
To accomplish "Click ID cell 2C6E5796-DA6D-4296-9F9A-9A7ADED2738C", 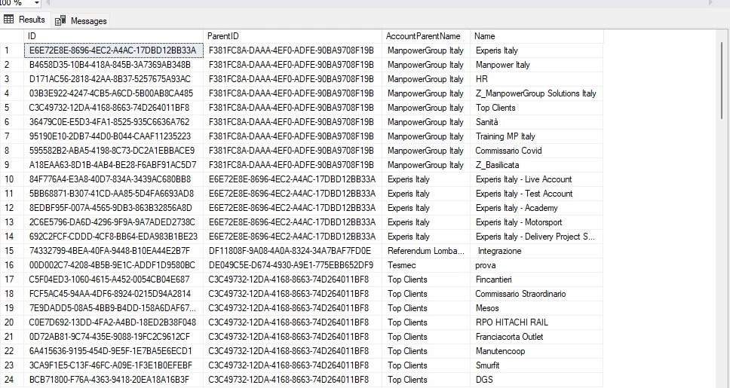I will (x=113, y=222).
